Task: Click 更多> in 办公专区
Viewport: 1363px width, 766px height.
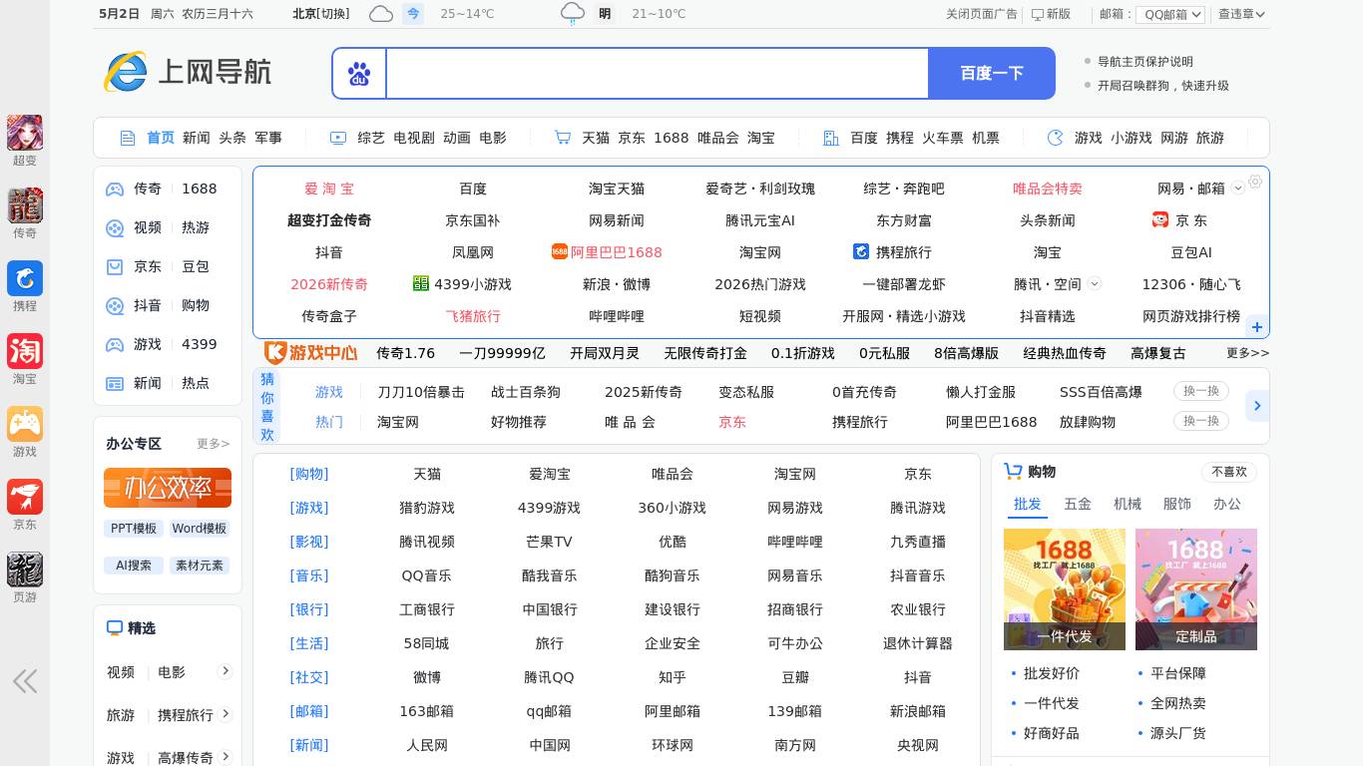Action: click(x=214, y=444)
